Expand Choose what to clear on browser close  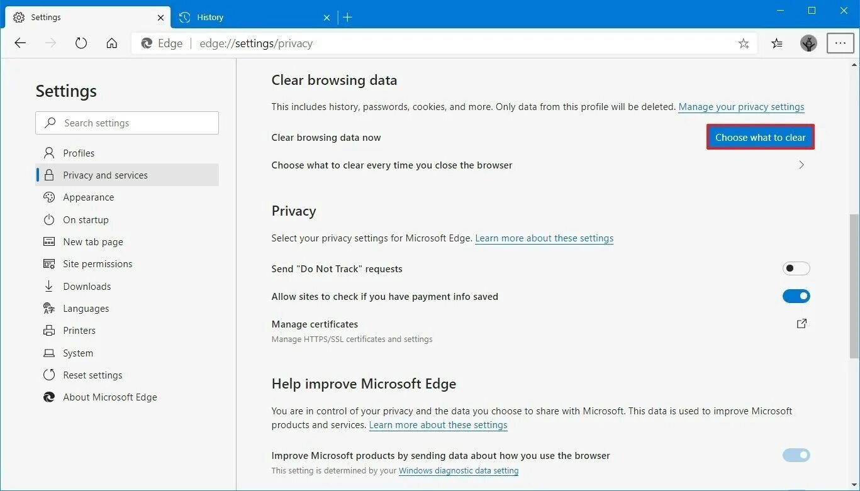[x=801, y=165]
